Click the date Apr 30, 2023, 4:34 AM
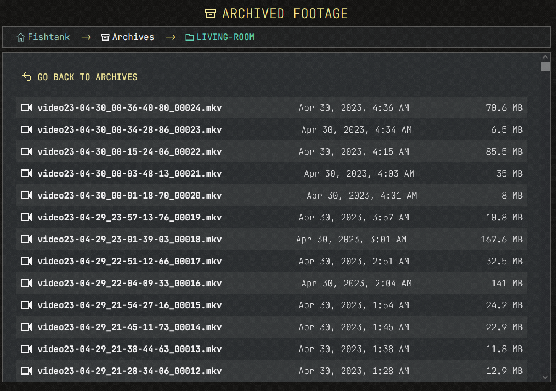556x391 pixels. pyautogui.click(x=356, y=130)
